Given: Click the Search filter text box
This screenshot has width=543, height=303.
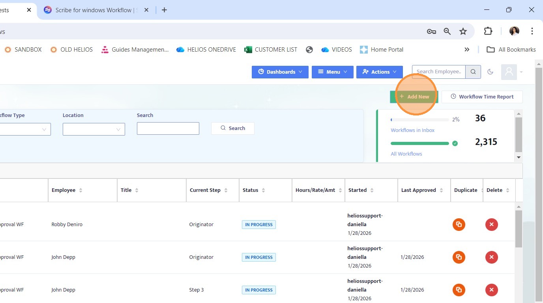Looking at the screenshot, I should point(168,128).
